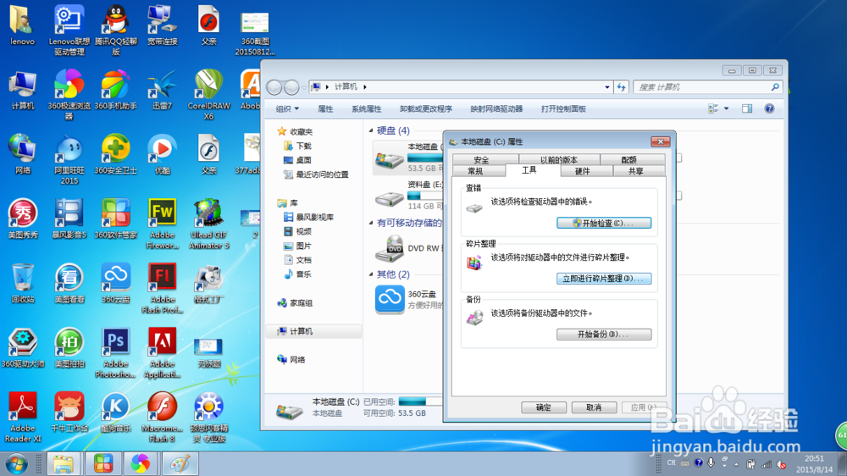Click the address bar refresh button
Screen dimensions: 847x476
coord(622,87)
